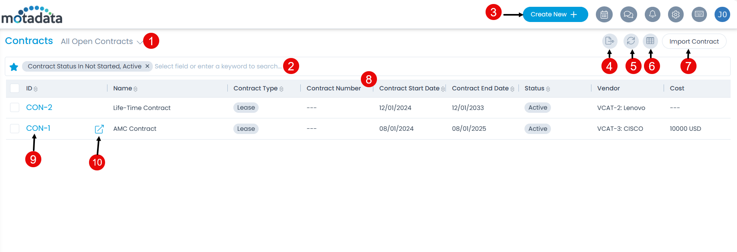Open the calendar icon in header
The height and width of the screenshot is (252, 737).
pyautogui.click(x=604, y=15)
